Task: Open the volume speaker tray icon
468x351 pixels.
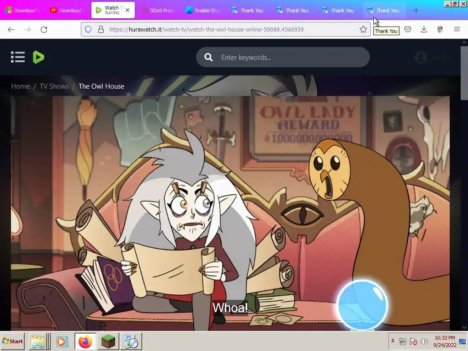Action: click(424, 341)
